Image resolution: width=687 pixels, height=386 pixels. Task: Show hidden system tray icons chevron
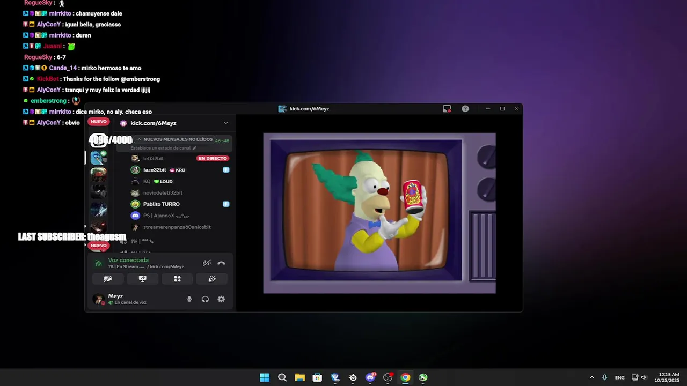(591, 377)
